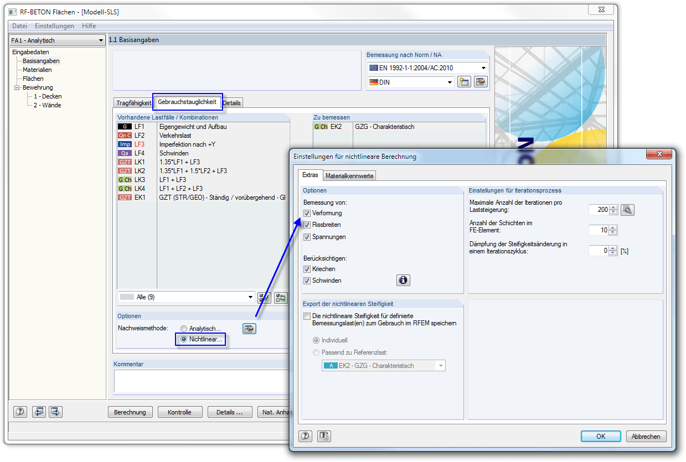Toggle the Schwinden checkbox
The height and width of the screenshot is (462, 686).
click(x=307, y=281)
